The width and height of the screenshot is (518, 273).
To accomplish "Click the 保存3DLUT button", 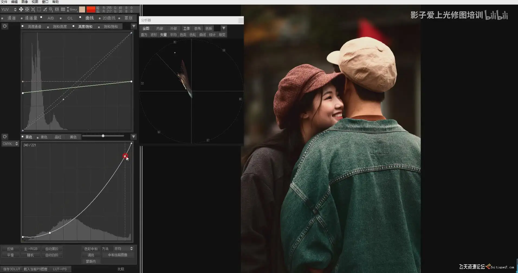I will [x=12, y=269].
